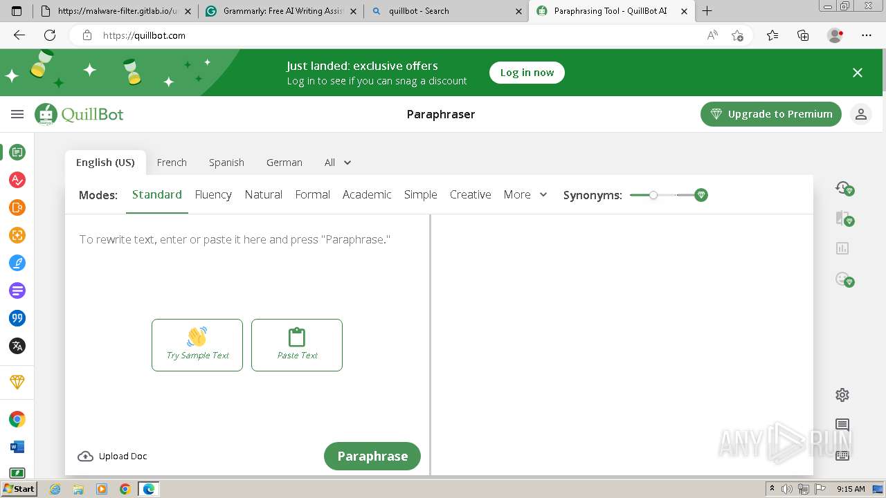This screenshot has width=886, height=498.
Task: Click the Synonyms slider handle
Action: (x=653, y=195)
